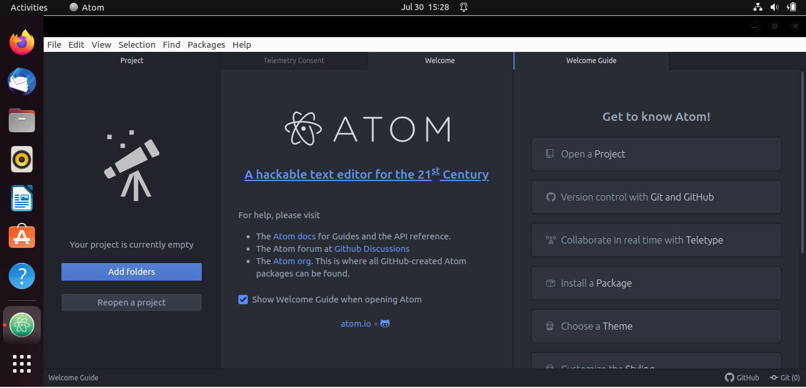Viewport: 806px width, 388px height.
Task: Open the Activities overview
Action: pos(29,8)
